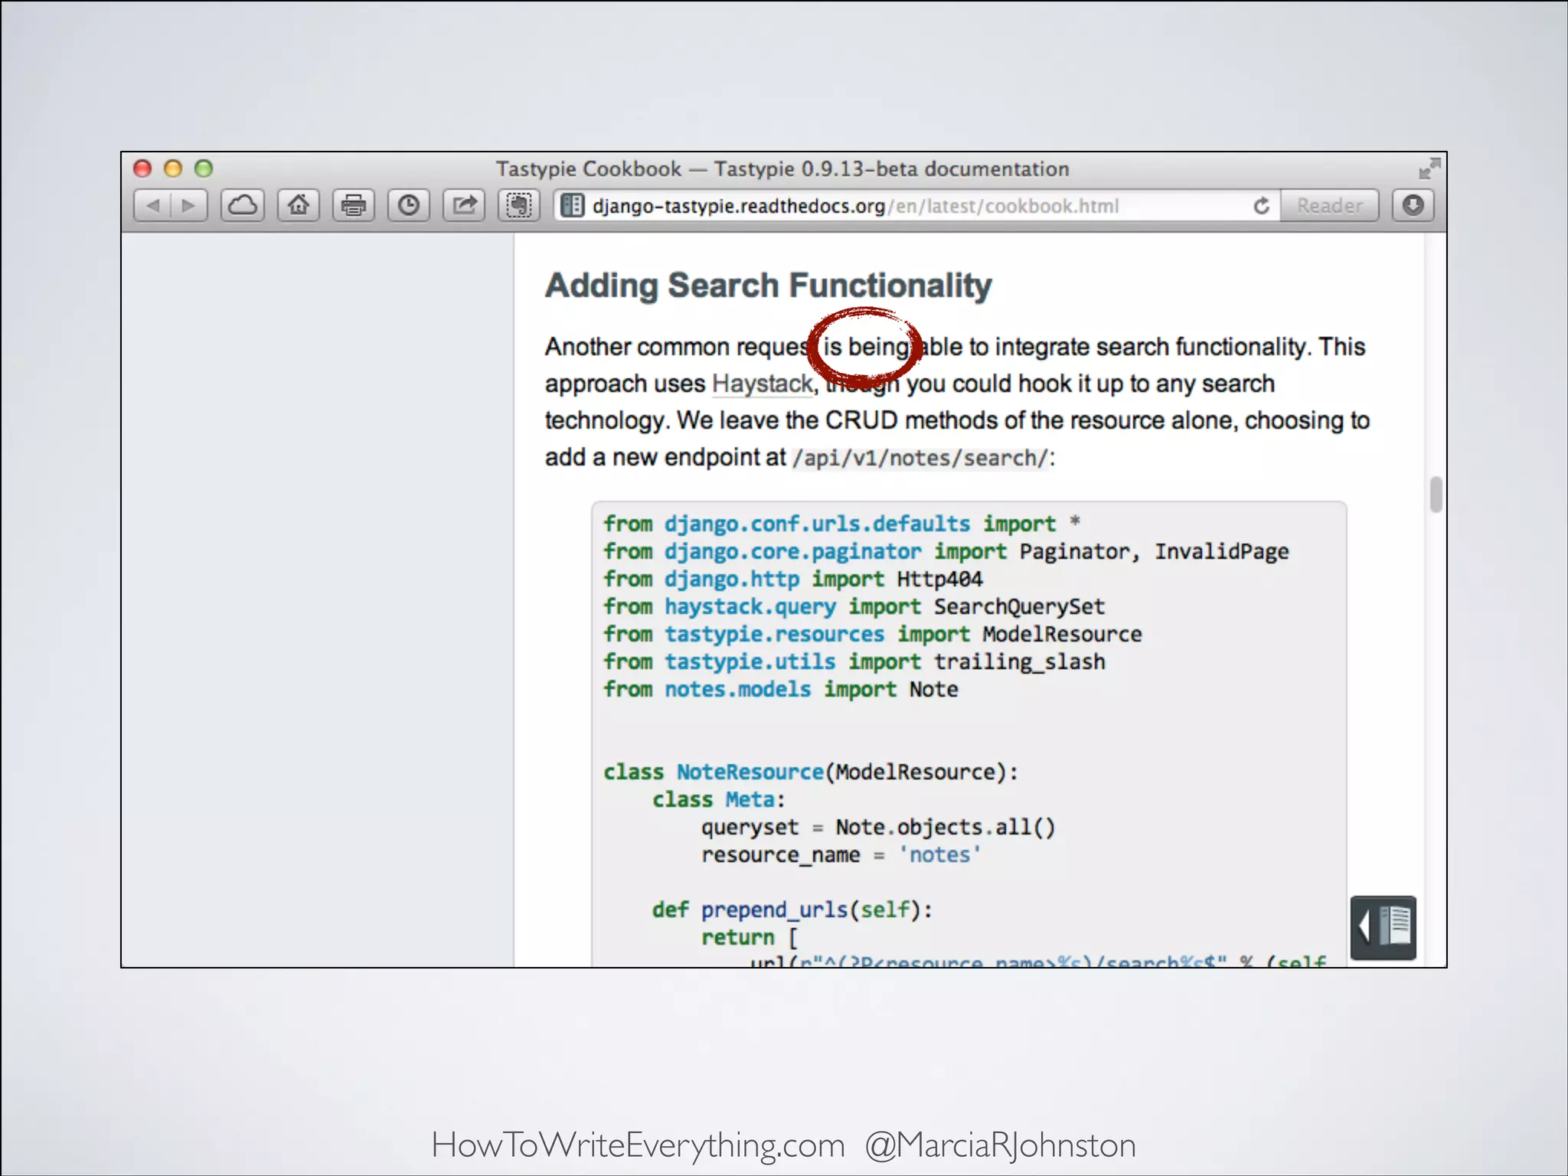Click the SearchQuerySet import line
1568x1176 pixels.
point(854,607)
